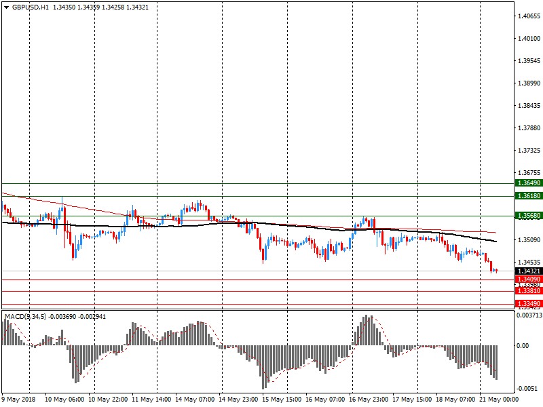Select the red 1.33490 price label
This screenshot has height=407, width=543.
[528, 303]
